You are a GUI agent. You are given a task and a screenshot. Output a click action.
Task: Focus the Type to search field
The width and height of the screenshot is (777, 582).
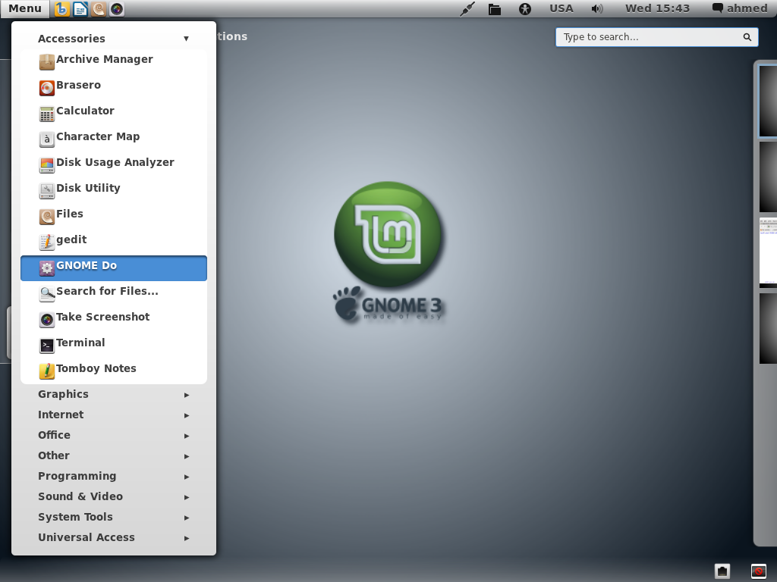657,37
